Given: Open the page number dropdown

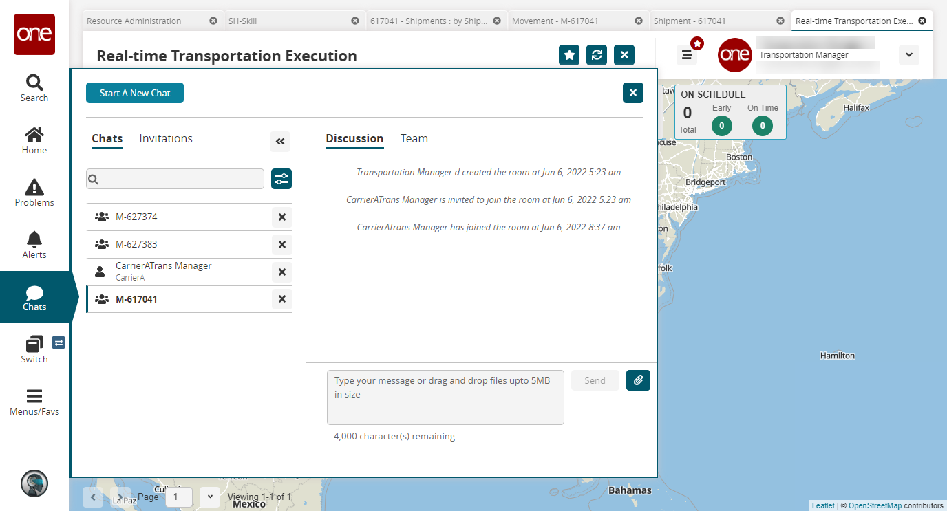Looking at the screenshot, I should pyautogui.click(x=210, y=497).
